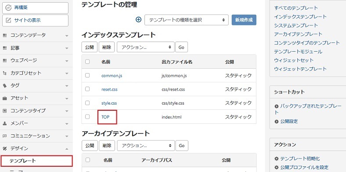
Task: Click the システムテンプレート filter link
Action: 296,25
